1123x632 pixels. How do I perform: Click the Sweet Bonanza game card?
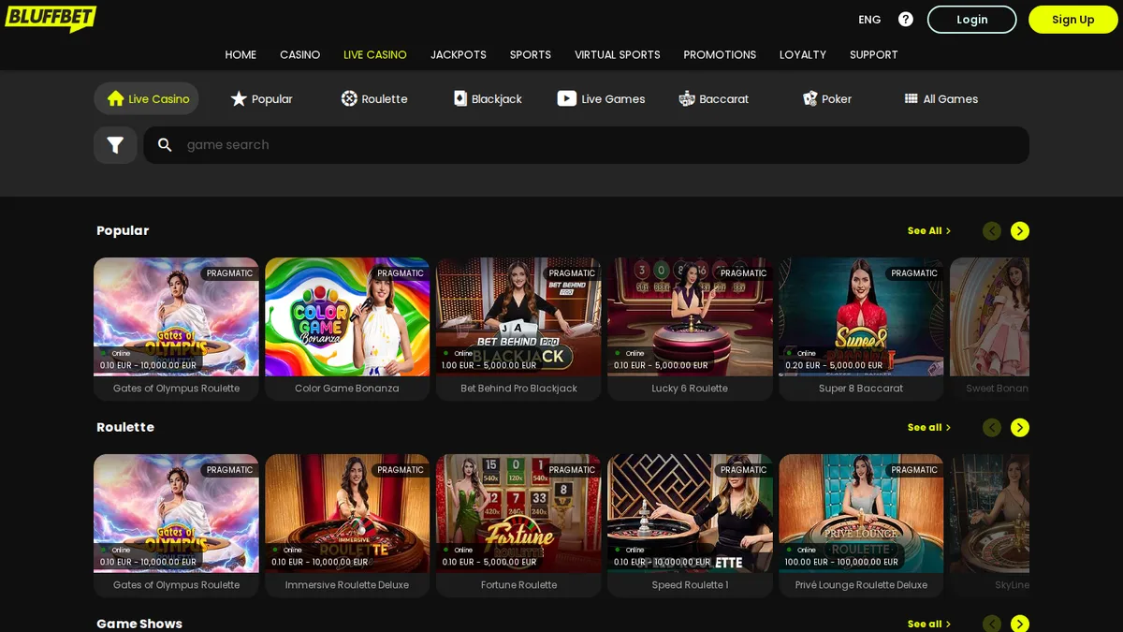pos(990,329)
